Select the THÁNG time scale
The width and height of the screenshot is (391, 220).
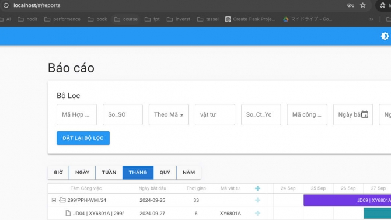pyautogui.click(x=138, y=172)
